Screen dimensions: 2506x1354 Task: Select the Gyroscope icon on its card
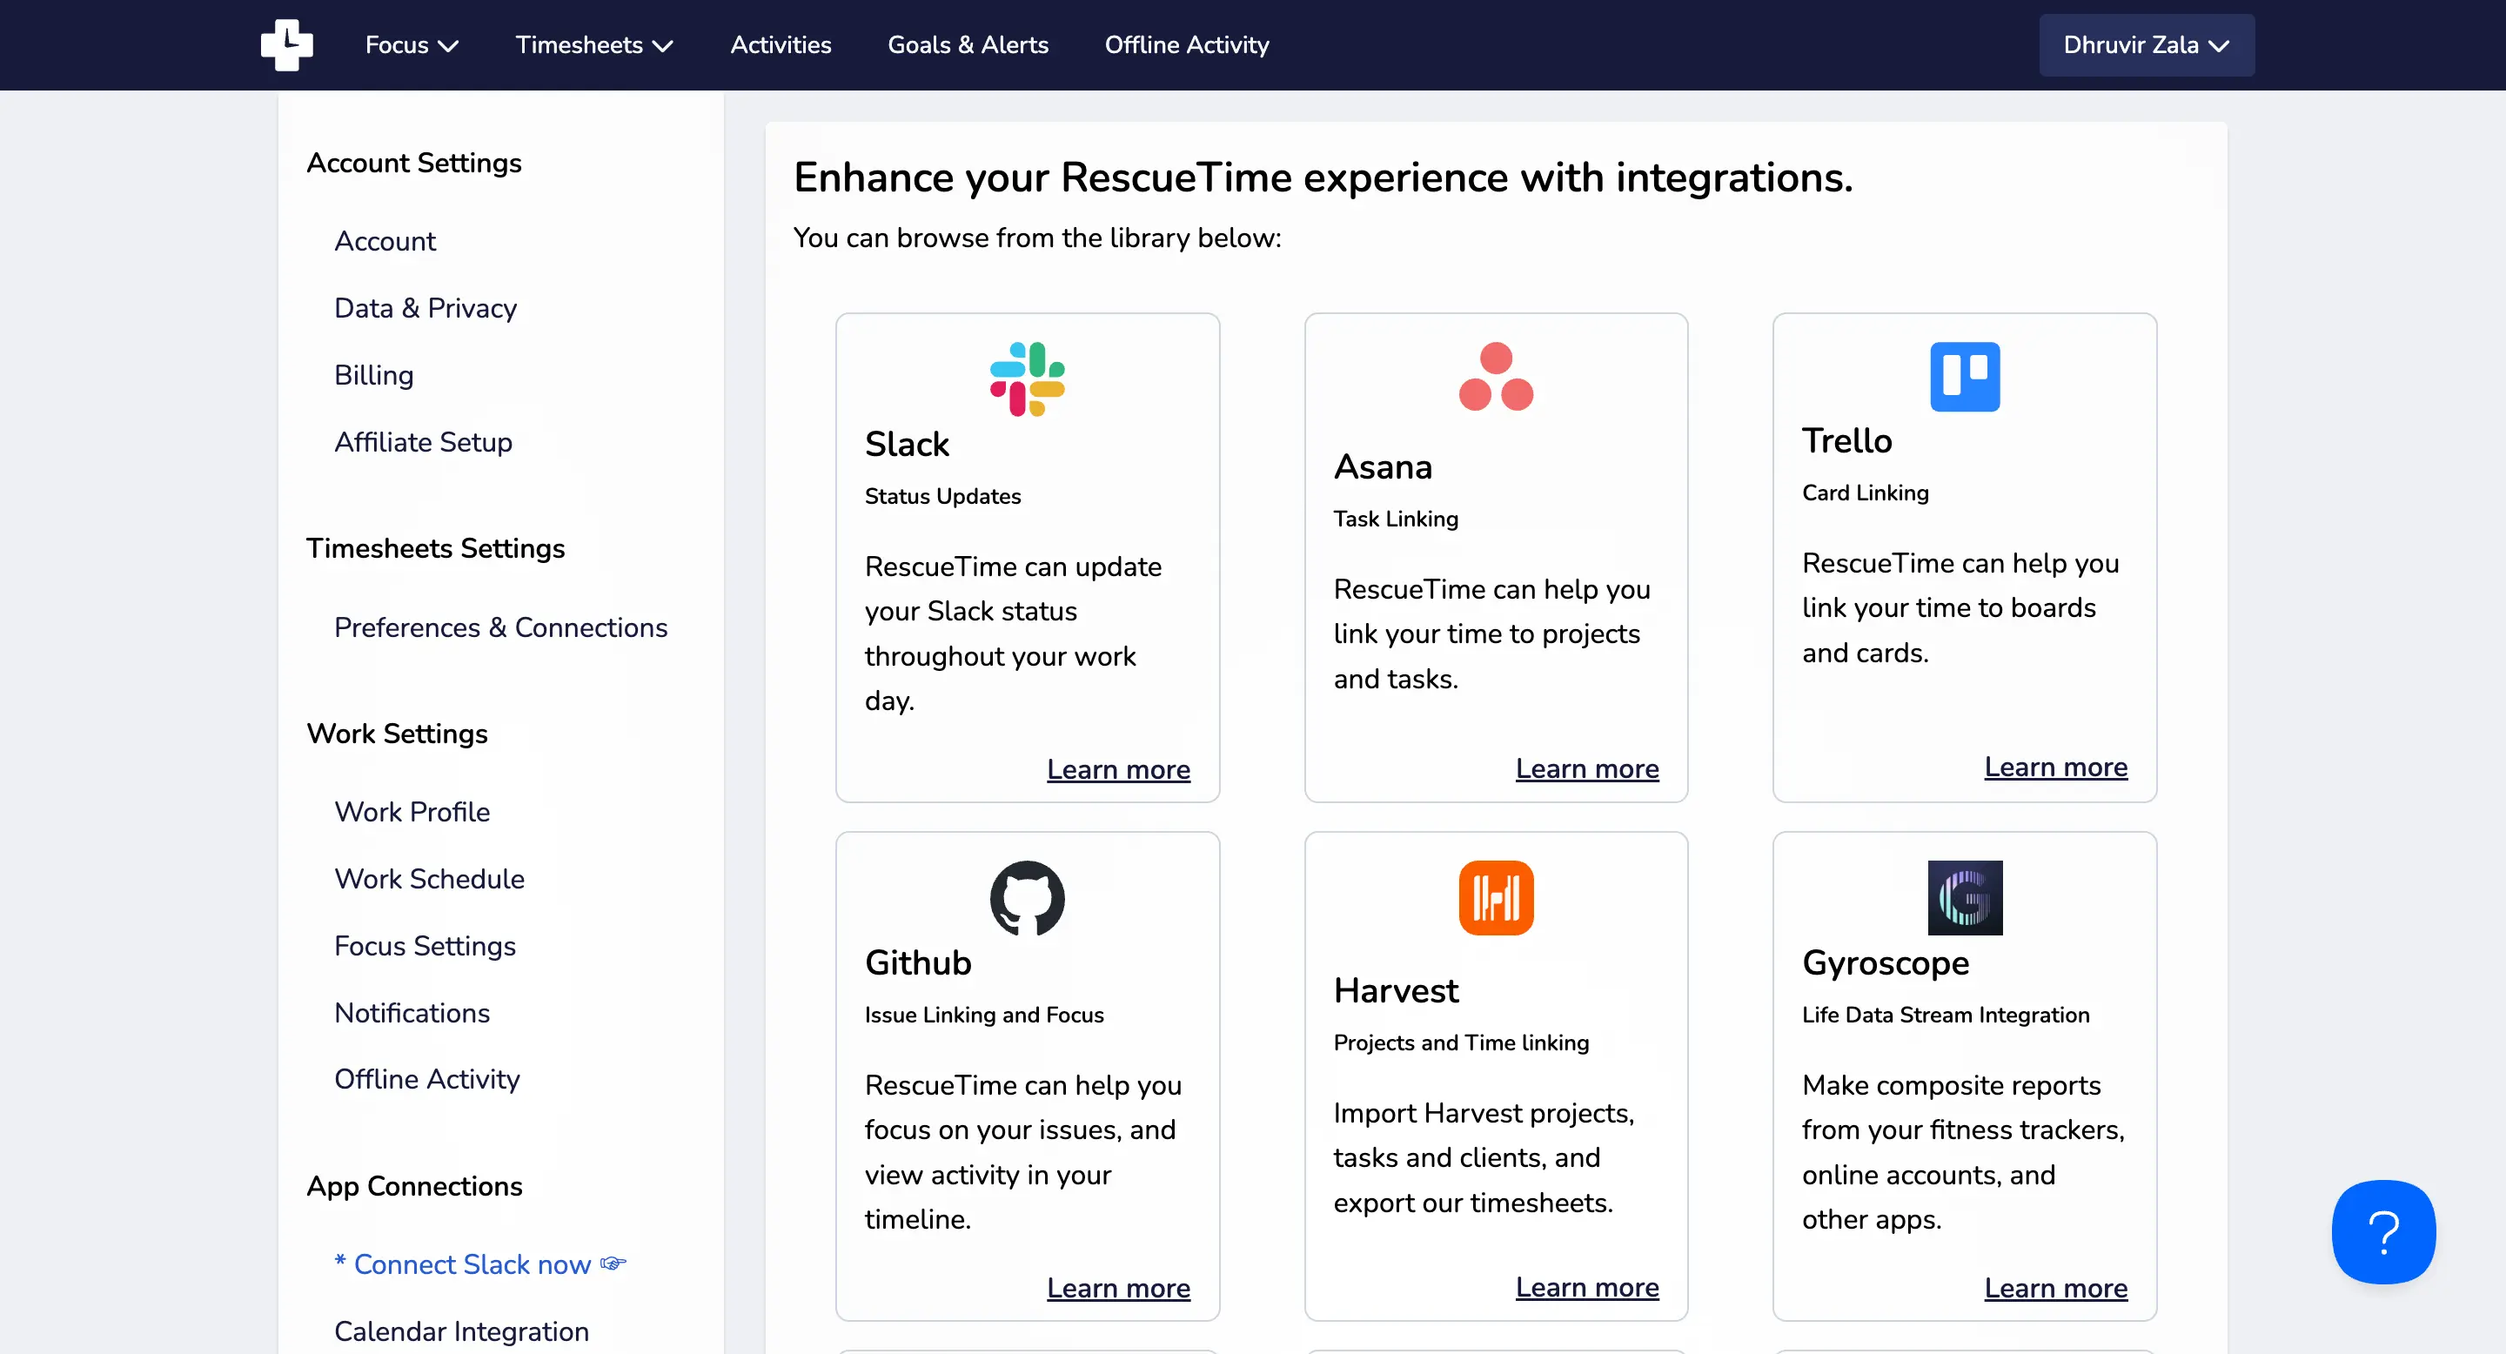click(x=1964, y=898)
